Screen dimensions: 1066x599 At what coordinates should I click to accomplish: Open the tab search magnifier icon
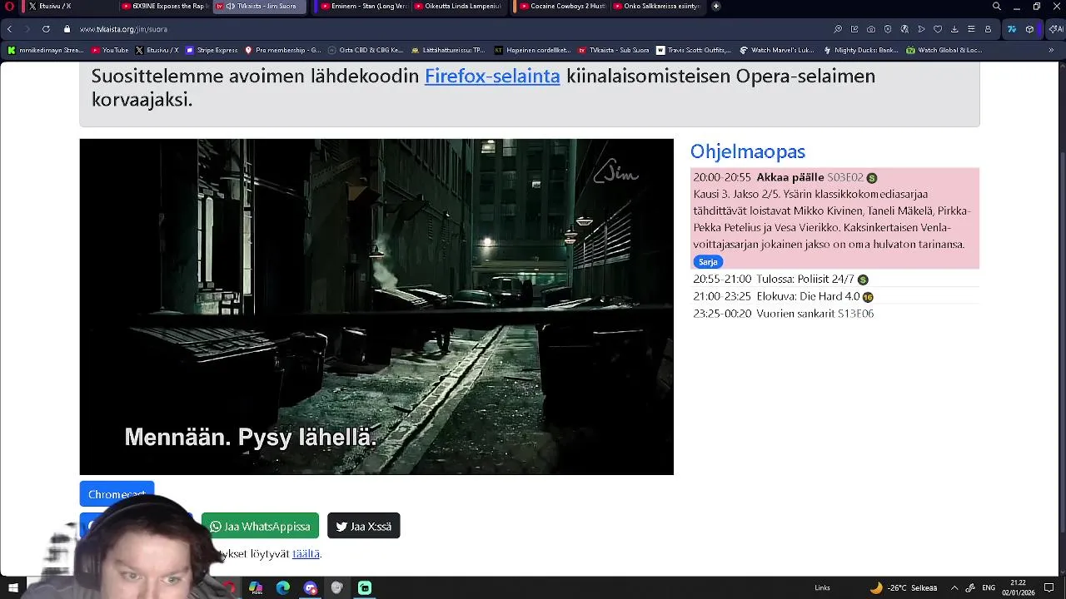[x=997, y=6]
